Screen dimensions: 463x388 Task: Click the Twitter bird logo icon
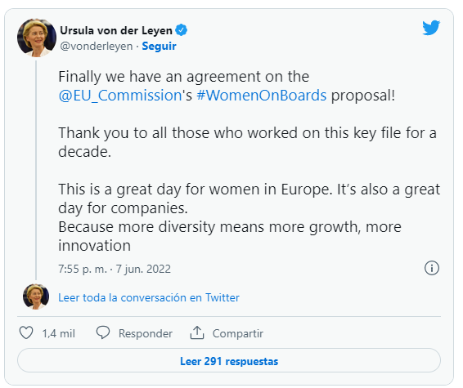point(431,28)
